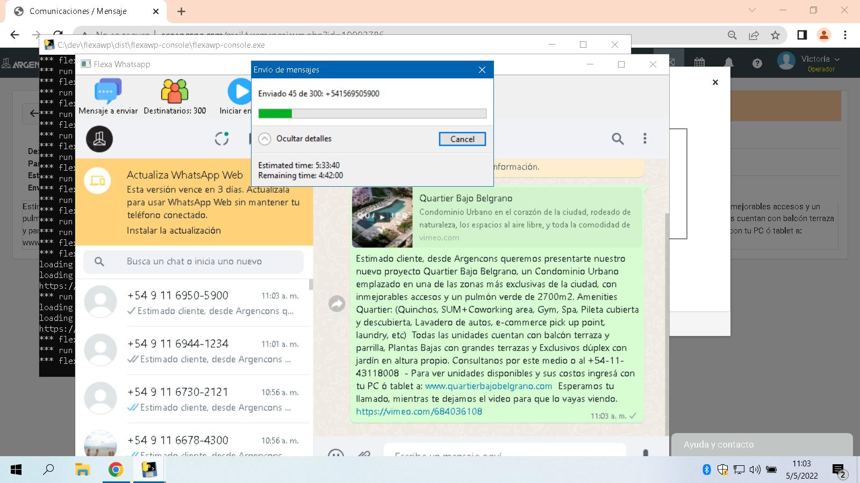The height and width of the screenshot is (483, 860).
Task: Open the vimeo.com/684036108 link
Action: coord(419,412)
